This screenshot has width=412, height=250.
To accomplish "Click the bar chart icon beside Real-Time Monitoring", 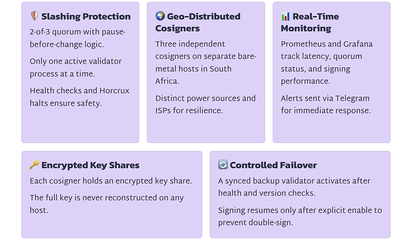I will 285,16.
